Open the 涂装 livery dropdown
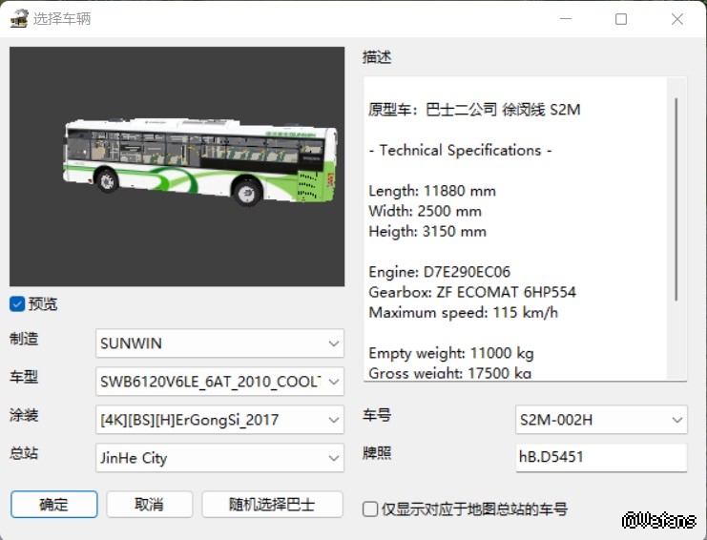Screen dimensions: 707x540 point(219,420)
